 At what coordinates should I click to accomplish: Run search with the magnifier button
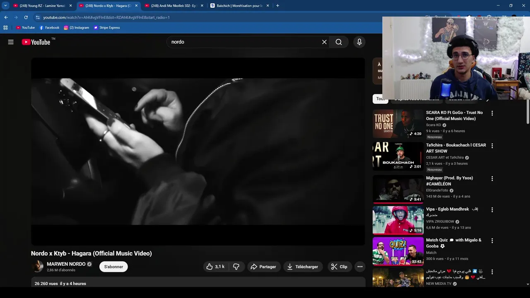coord(339,42)
